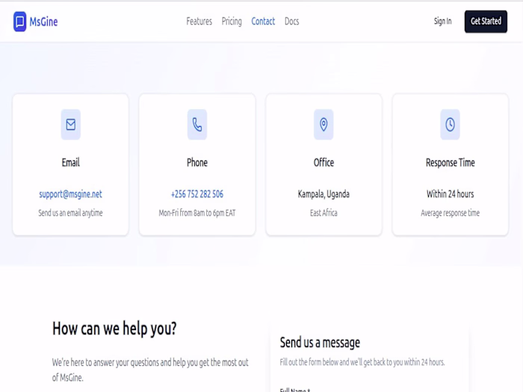Click the Get Started button
Screen dimensions: 523x392
click(486, 22)
